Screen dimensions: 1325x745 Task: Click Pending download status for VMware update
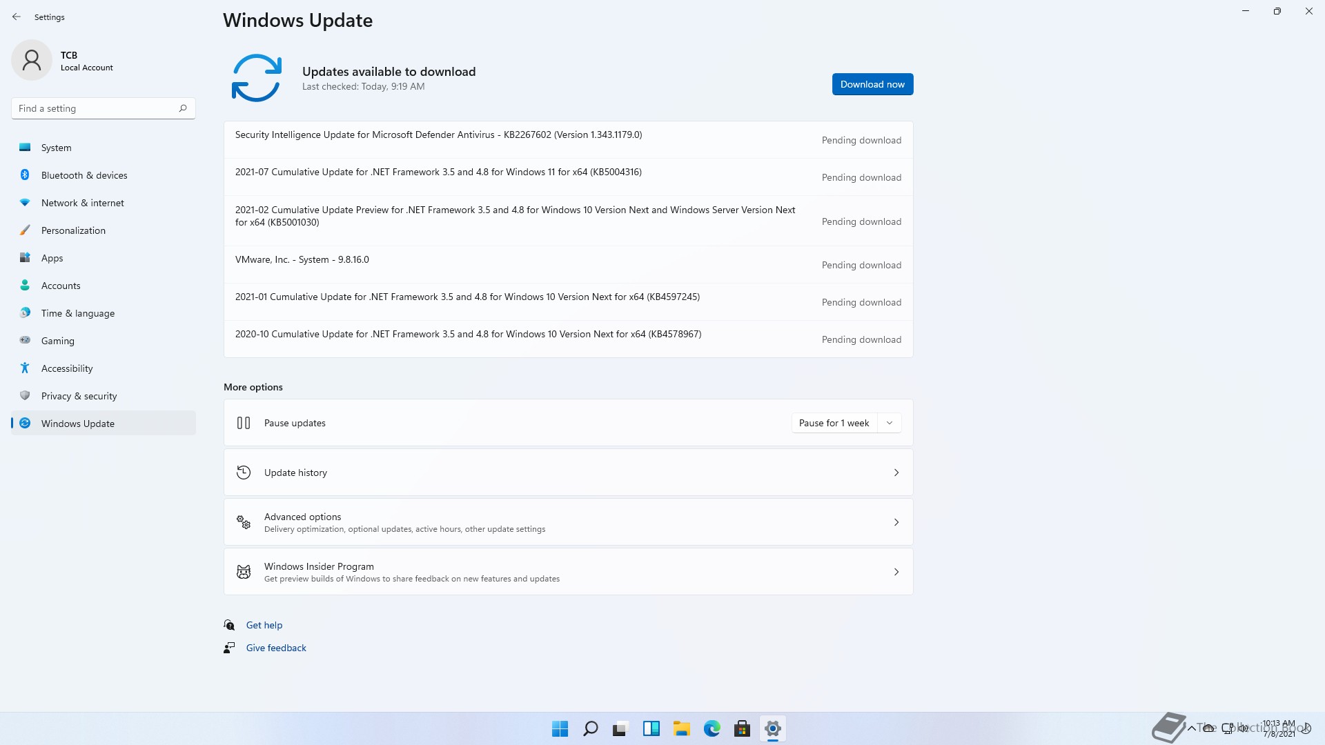tap(861, 265)
